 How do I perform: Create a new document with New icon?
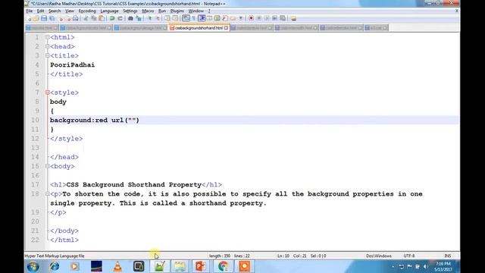(x=29, y=18)
